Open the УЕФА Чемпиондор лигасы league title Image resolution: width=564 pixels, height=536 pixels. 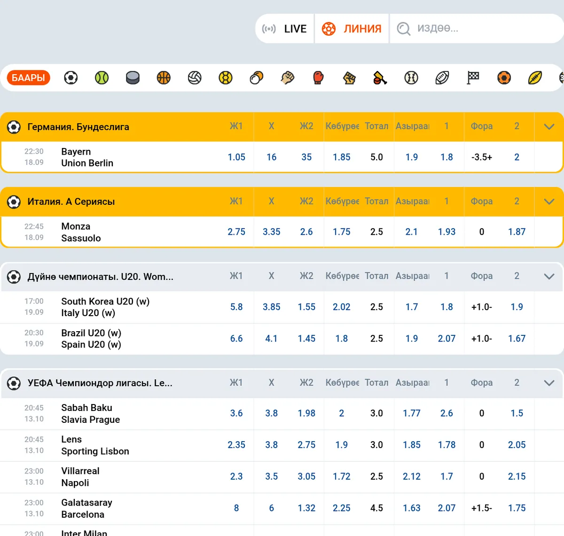tap(100, 383)
